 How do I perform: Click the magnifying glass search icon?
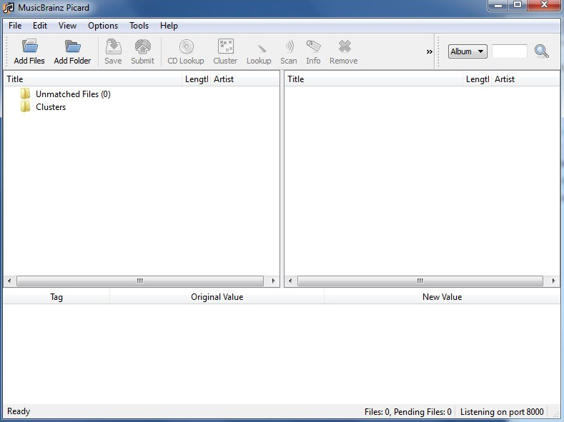coord(541,51)
